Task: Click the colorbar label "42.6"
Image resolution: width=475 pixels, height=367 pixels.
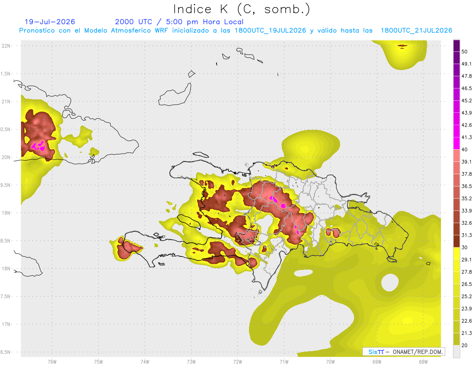Action: click(467, 125)
